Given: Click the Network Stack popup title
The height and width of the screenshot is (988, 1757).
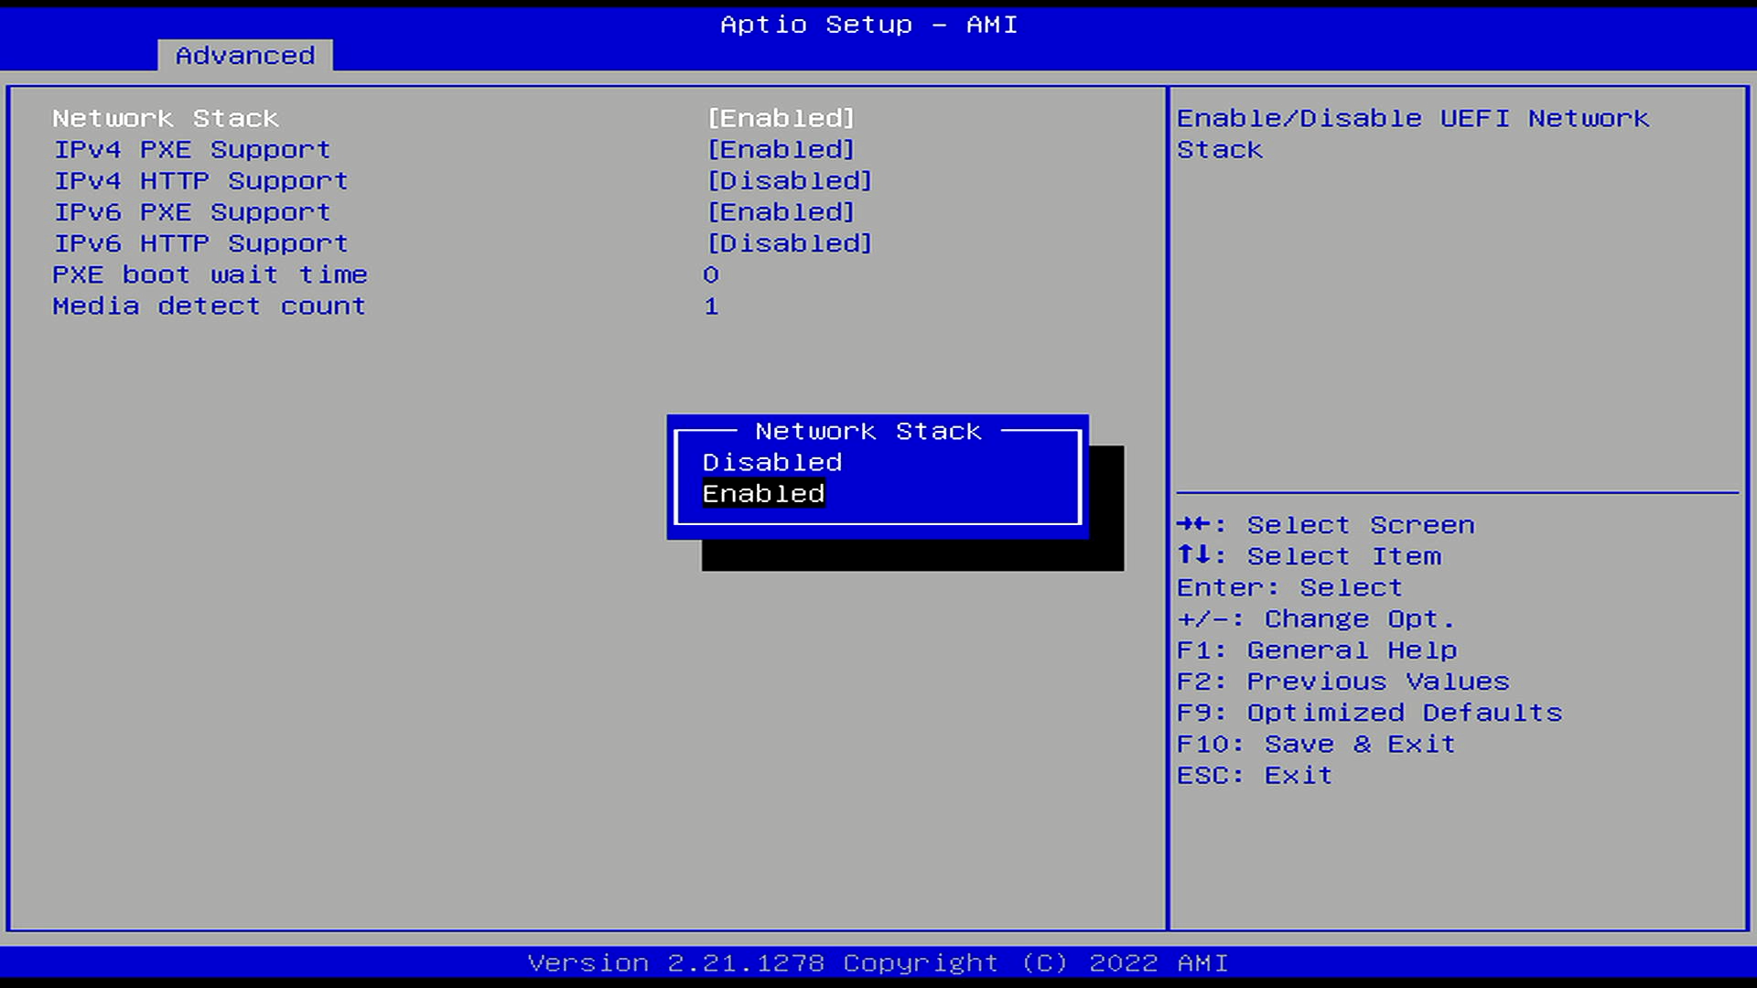Looking at the screenshot, I should pos(868,432).
